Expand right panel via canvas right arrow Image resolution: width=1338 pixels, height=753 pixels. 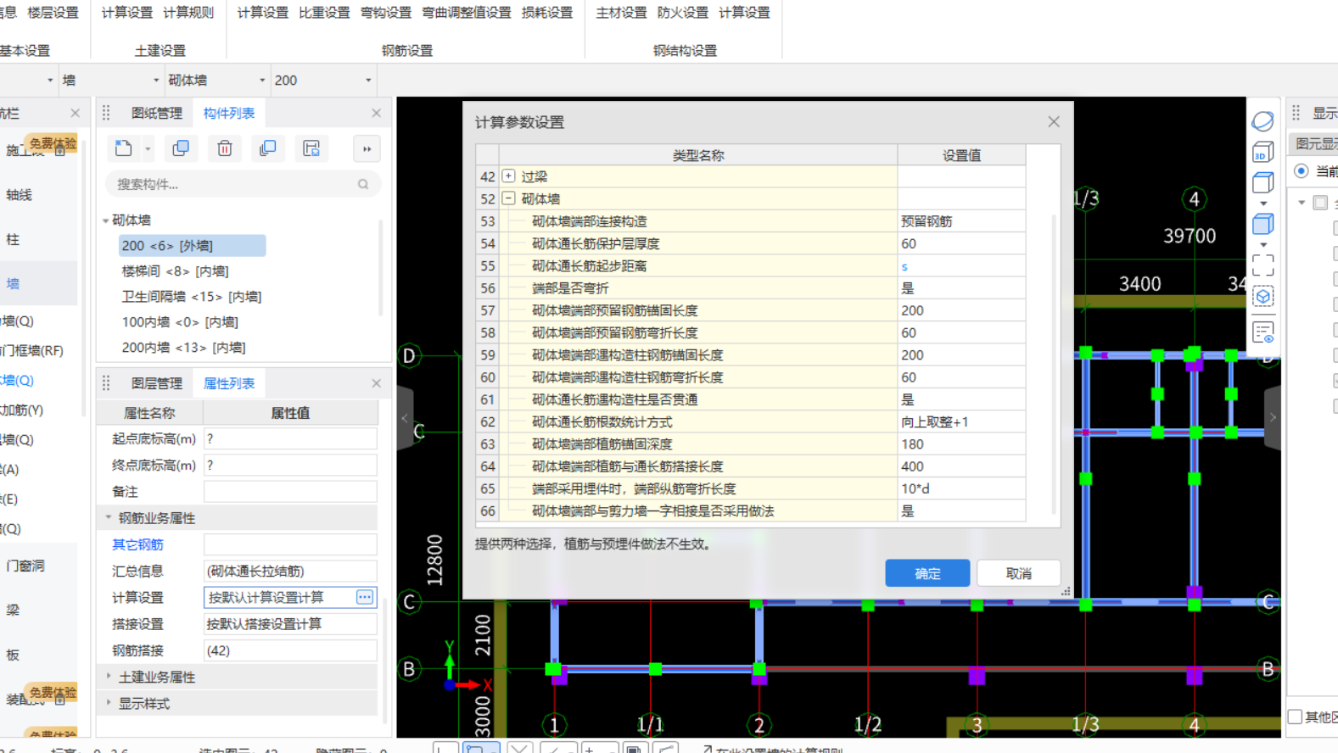click(x=1272, y=418)
